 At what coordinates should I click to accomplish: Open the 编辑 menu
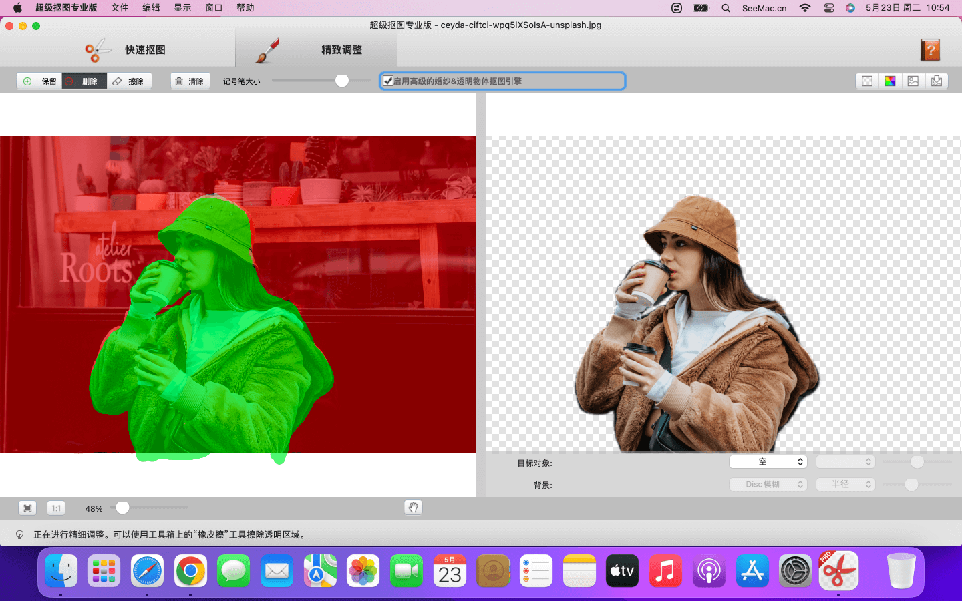(x=151, y=8)
